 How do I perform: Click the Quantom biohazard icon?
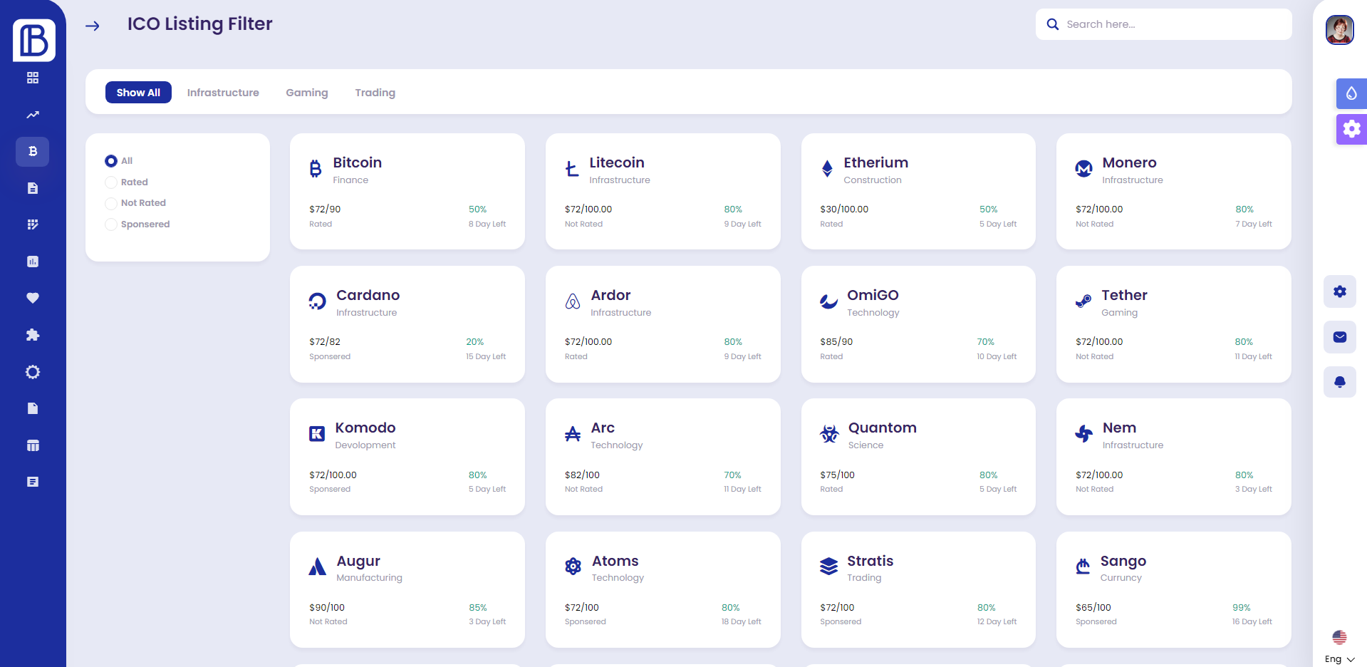click(x=829, y=434)
